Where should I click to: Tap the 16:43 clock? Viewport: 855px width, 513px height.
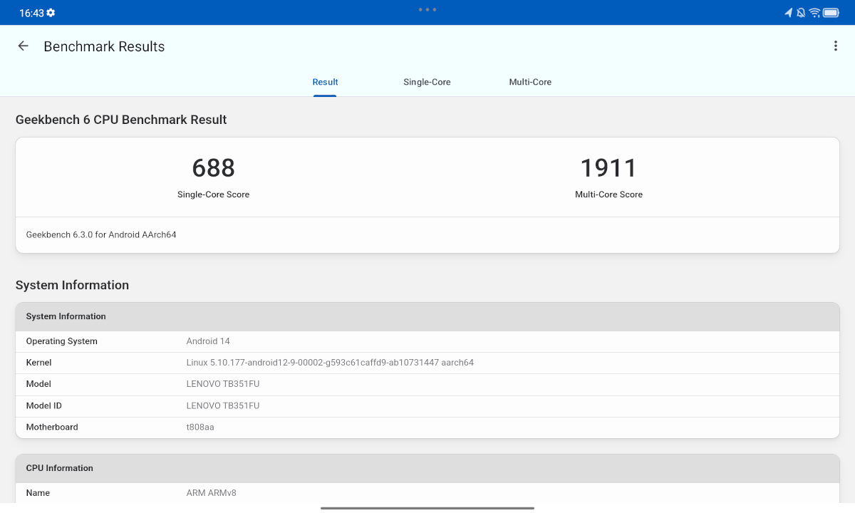tap(31, 13)
